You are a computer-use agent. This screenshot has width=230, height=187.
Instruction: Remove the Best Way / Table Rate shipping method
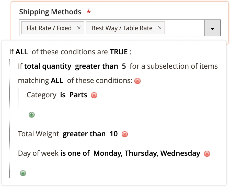(x=160, y=28)
